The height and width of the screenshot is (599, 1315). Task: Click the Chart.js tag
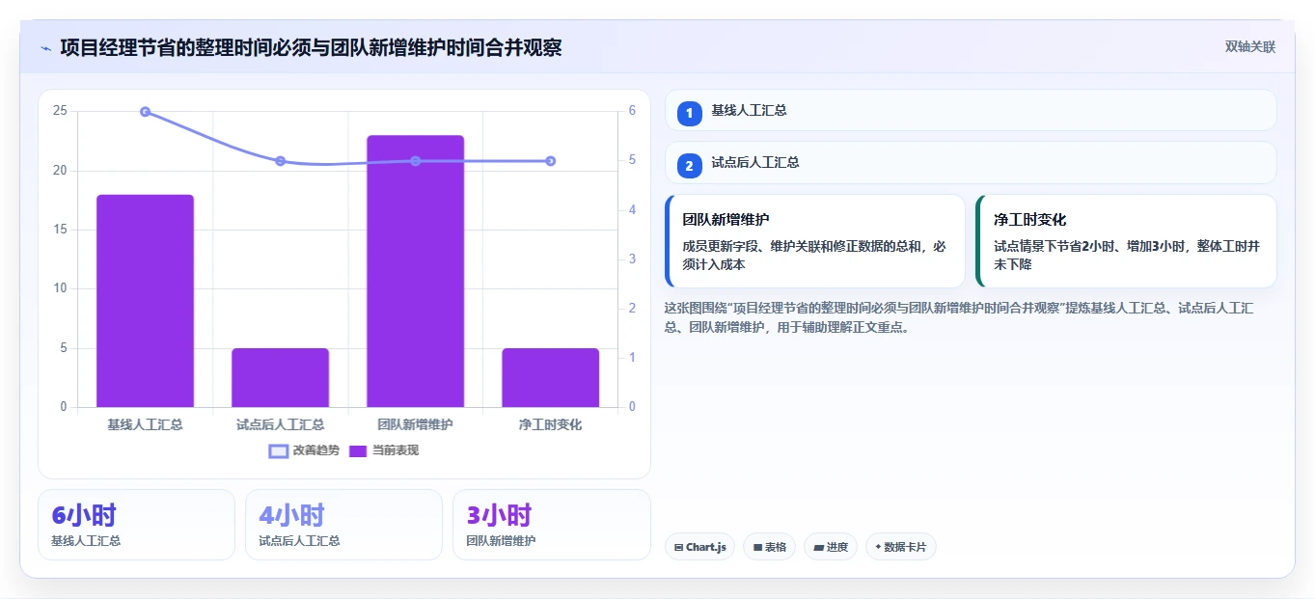coord(699,547)
